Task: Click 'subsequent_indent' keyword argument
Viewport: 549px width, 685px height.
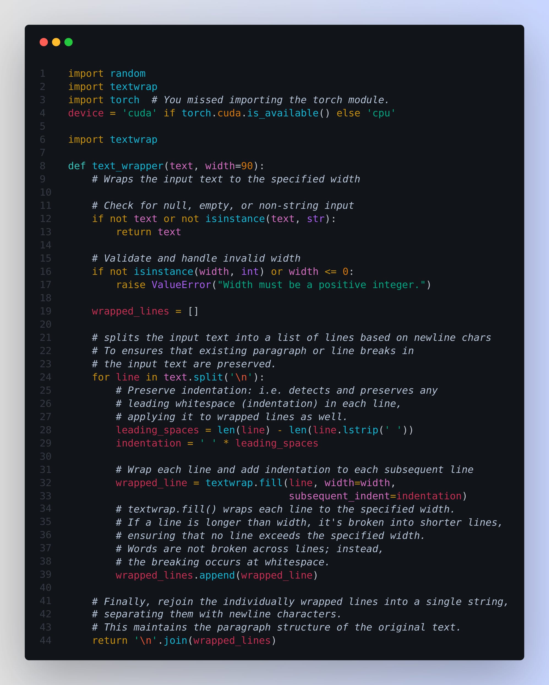Action: point(339,496)
